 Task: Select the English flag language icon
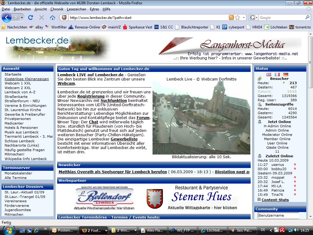(269, 74)
